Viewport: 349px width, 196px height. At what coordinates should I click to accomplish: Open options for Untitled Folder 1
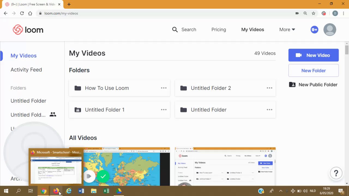pyautogui.click(x=164, y=110)
